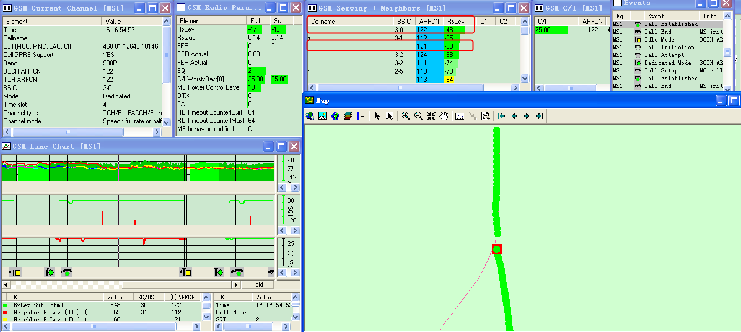Choose the dashed-rectangle area selection tool
Screen dimensions: 741x332
click(390, 116)
